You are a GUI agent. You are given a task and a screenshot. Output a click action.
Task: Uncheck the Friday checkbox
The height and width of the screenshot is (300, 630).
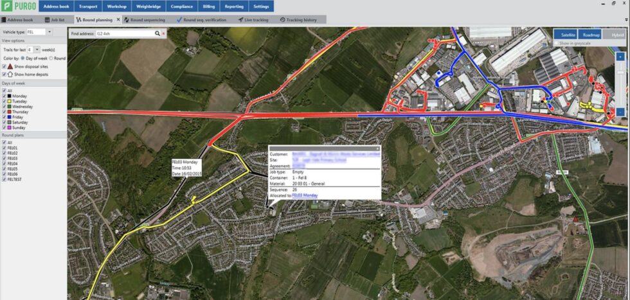click(4, 118)
